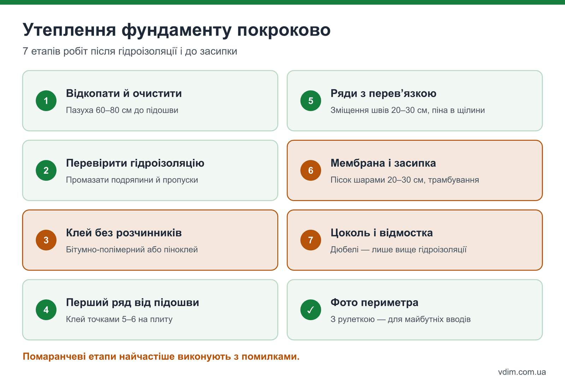Select the heading 'Перший ряд від підошви'
565x386 pixels.
(x=132, y=303)
